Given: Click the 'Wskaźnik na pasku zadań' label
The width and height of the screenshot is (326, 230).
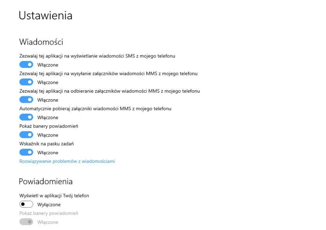Looking at the screenshot, I should (x=46, y=143).
